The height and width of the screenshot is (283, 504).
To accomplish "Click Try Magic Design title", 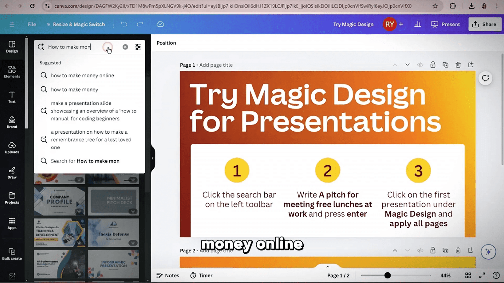I will tap(353, 24).
